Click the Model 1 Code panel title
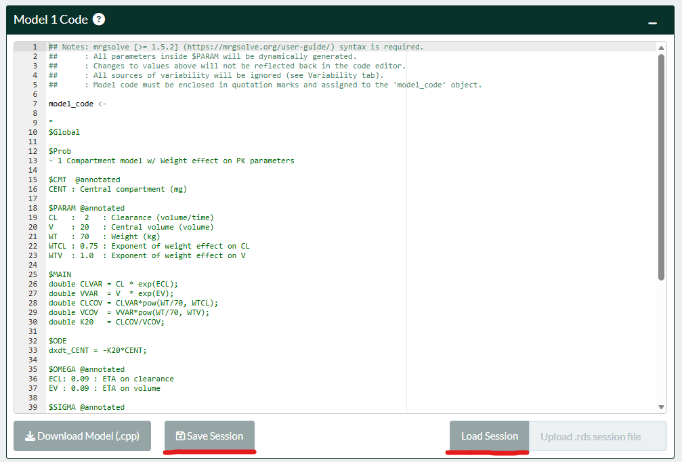 51,20
